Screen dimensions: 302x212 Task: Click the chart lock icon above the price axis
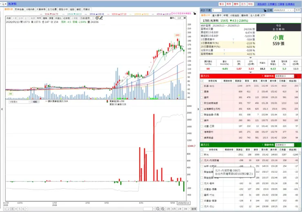coord(195,13)
